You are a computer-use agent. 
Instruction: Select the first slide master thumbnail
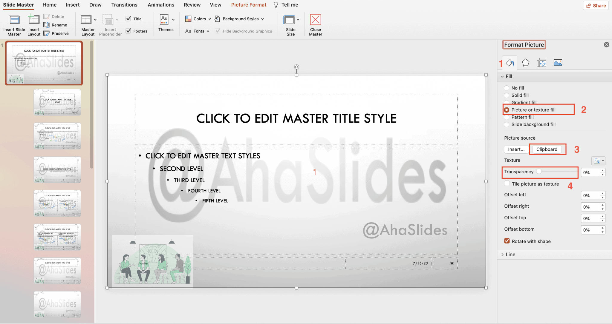click(x=44, y=63)
